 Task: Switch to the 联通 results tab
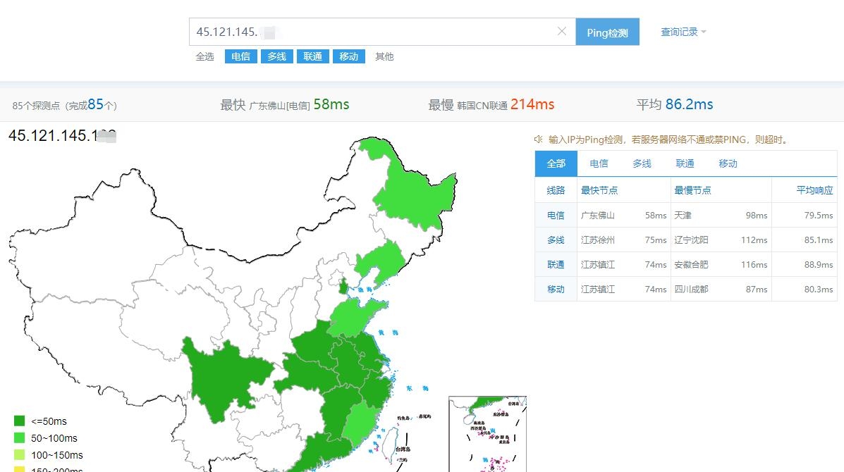coord(684,163)
